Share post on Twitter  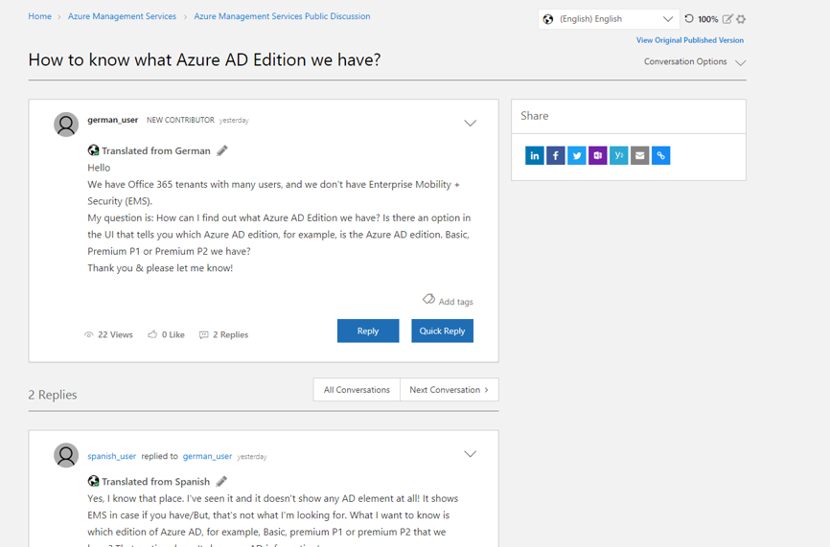tap(576, 155)
